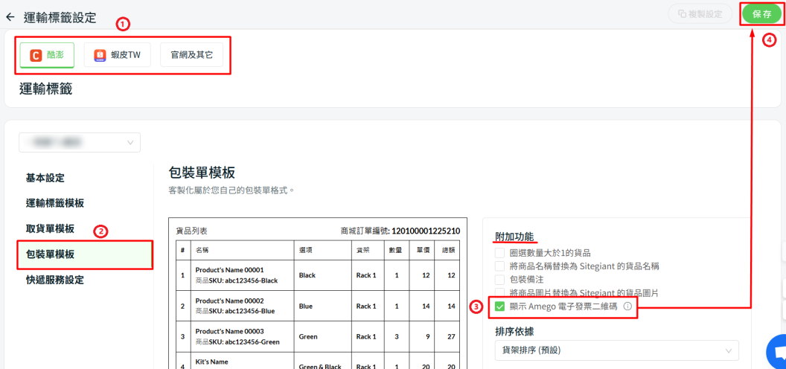Open 快遞服務設定 in the sidebar
Viewport: 786px width, 369px height.
click(55, 280)
